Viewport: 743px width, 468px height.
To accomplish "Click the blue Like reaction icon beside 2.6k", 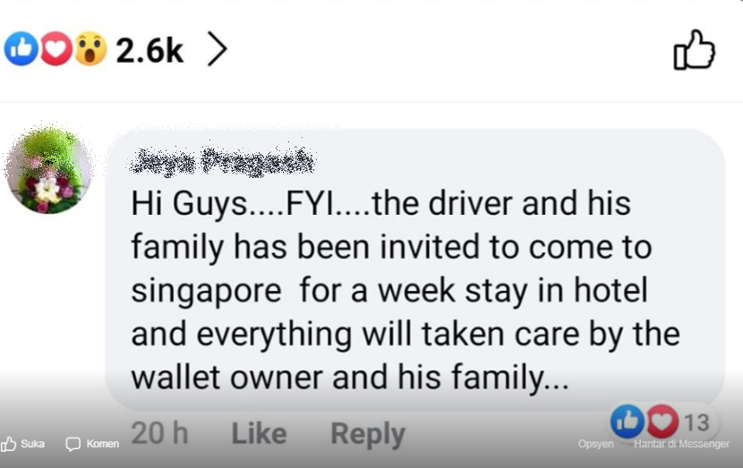I will point(21,49).
